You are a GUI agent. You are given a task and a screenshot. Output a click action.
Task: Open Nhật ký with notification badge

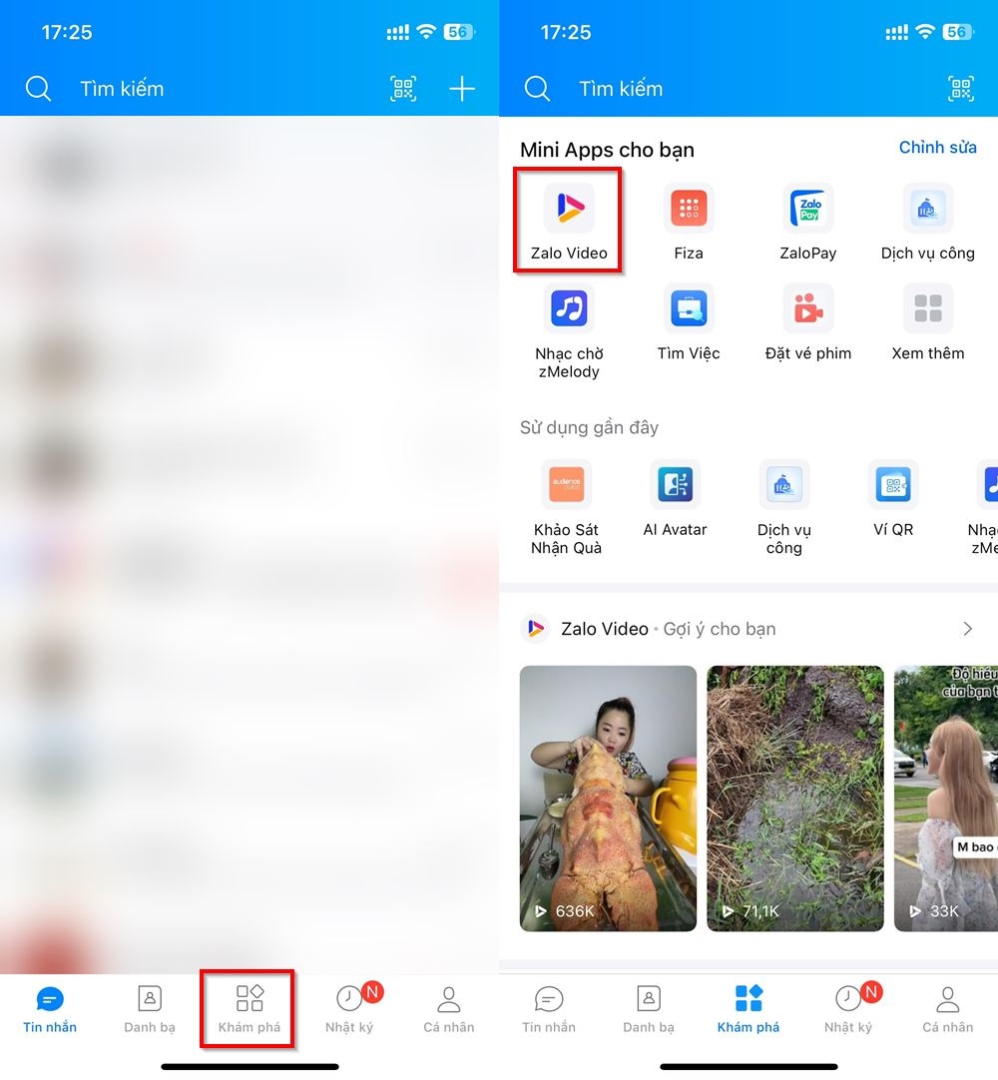click(847, 1008)
